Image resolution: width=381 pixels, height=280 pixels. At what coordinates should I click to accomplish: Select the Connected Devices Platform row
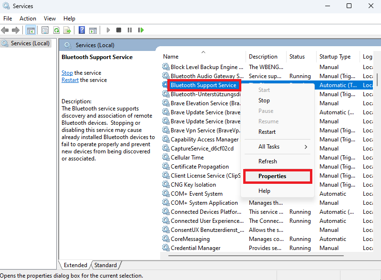click(267, 211)
